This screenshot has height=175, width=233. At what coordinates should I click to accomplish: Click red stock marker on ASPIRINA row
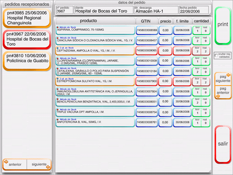(58, 27)
